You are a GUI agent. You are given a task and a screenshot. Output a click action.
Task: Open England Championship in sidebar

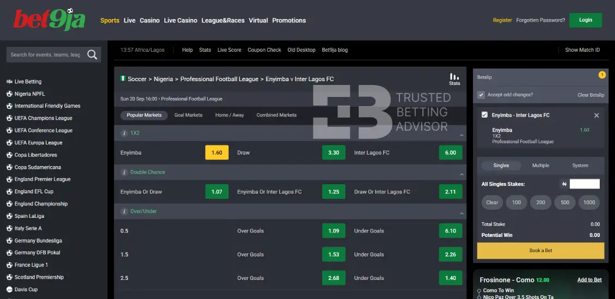click(41, 204)
